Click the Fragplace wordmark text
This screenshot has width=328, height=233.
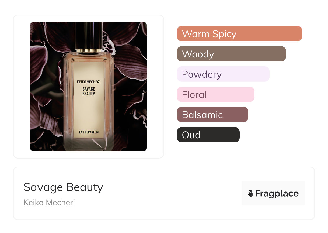(277, 194)
